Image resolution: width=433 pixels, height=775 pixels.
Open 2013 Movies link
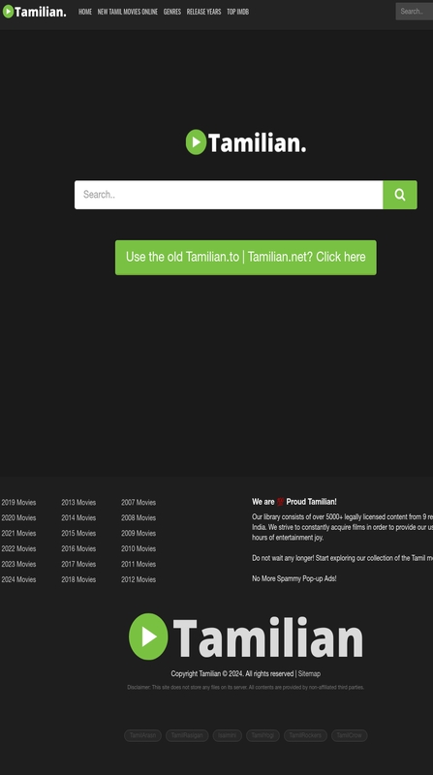78,502
